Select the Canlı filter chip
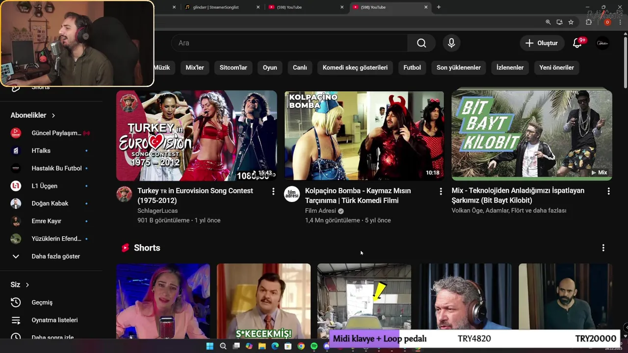This screenshot has height=353, width=628. [x=300, y=68]
